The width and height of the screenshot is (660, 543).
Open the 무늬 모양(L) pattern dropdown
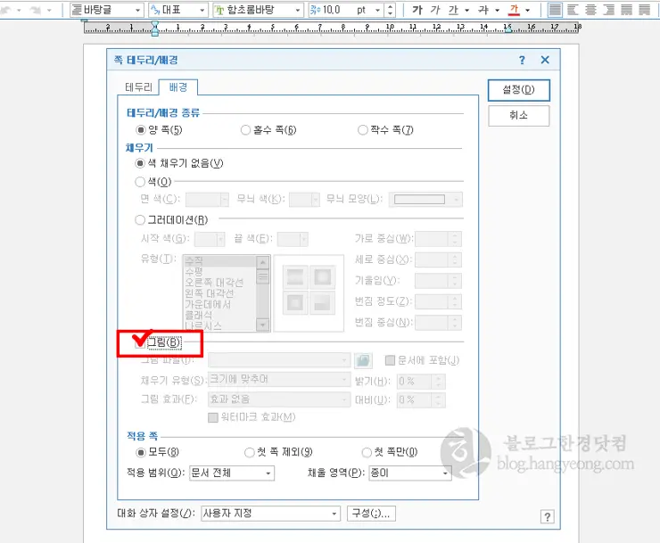pyautogui.click(x=425, y=200)
